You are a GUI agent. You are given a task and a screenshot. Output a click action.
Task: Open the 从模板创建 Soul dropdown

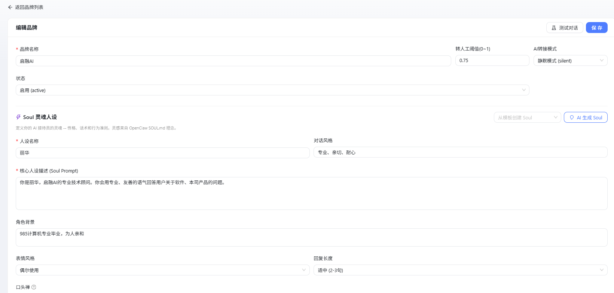point(527,117)
